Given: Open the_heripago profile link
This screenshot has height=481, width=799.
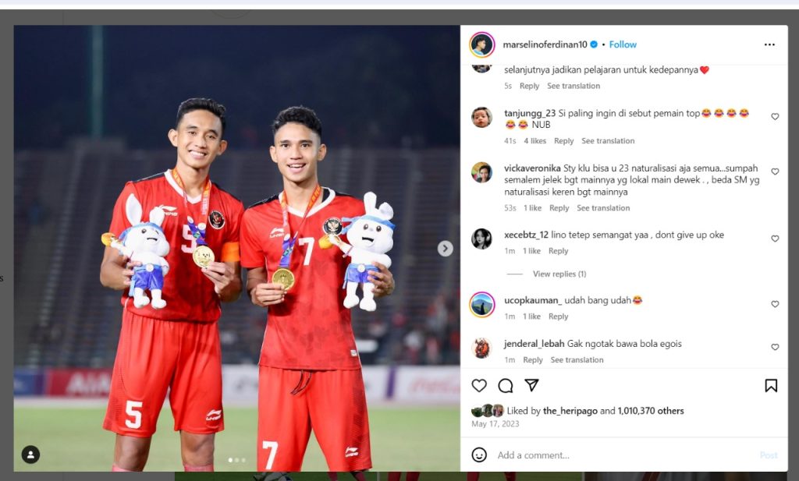Looking at the screenshot, I should 570,411.
